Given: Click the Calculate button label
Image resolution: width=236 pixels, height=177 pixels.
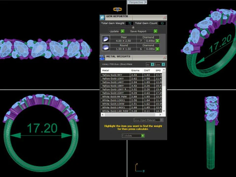Looking at the screenshot, I should coord(127,136).
